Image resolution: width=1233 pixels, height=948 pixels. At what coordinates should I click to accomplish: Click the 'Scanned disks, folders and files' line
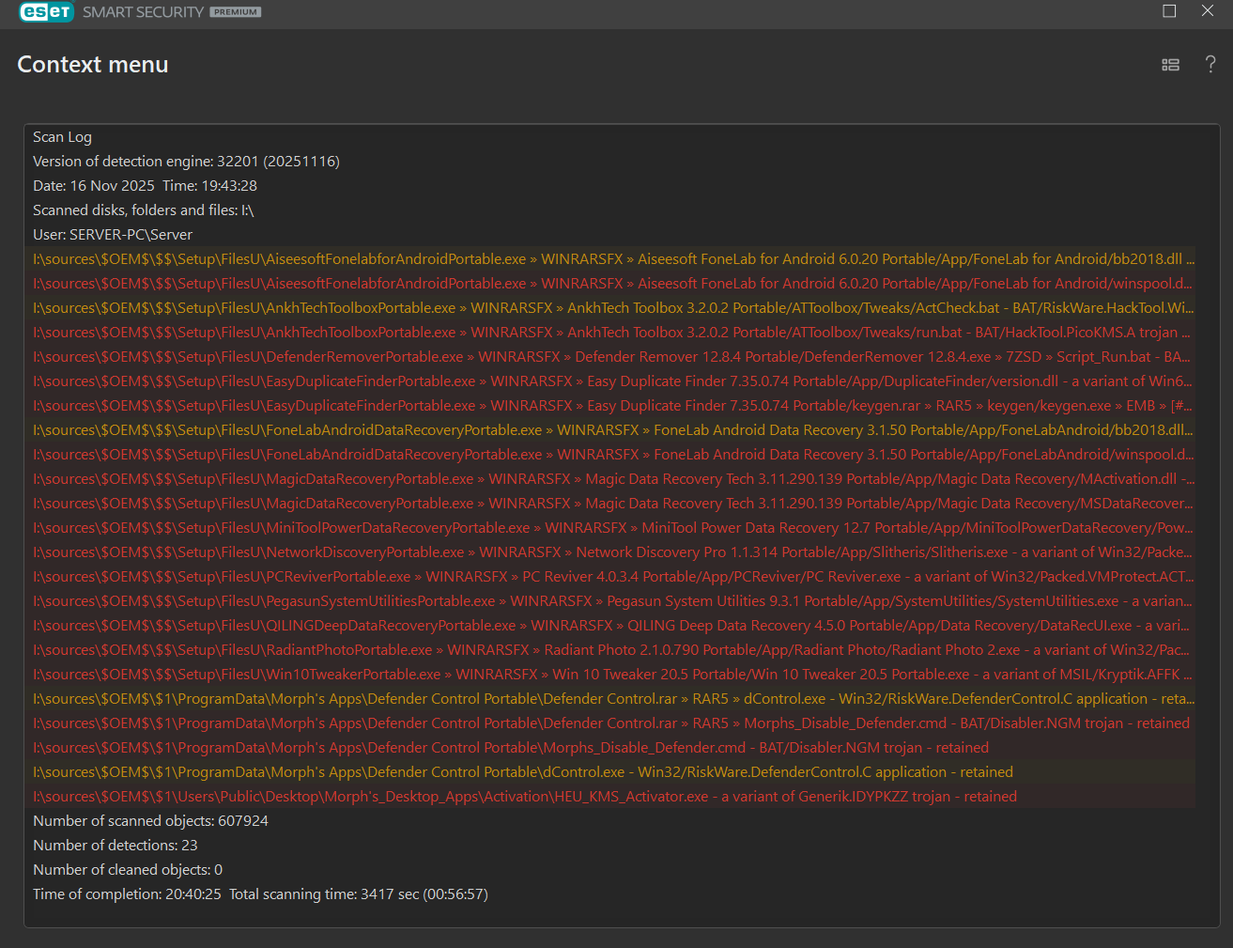(x=144, y=210)
